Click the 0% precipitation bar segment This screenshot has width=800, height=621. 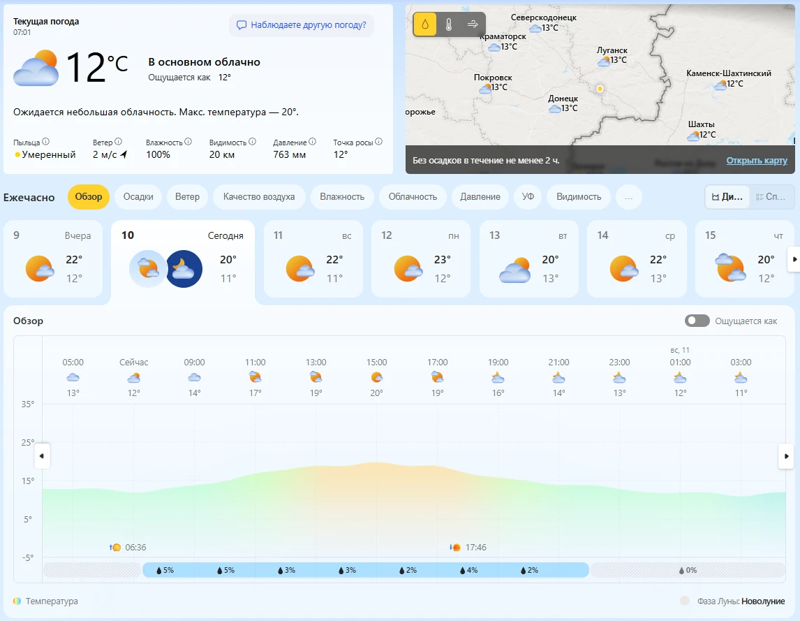point(687,570)
